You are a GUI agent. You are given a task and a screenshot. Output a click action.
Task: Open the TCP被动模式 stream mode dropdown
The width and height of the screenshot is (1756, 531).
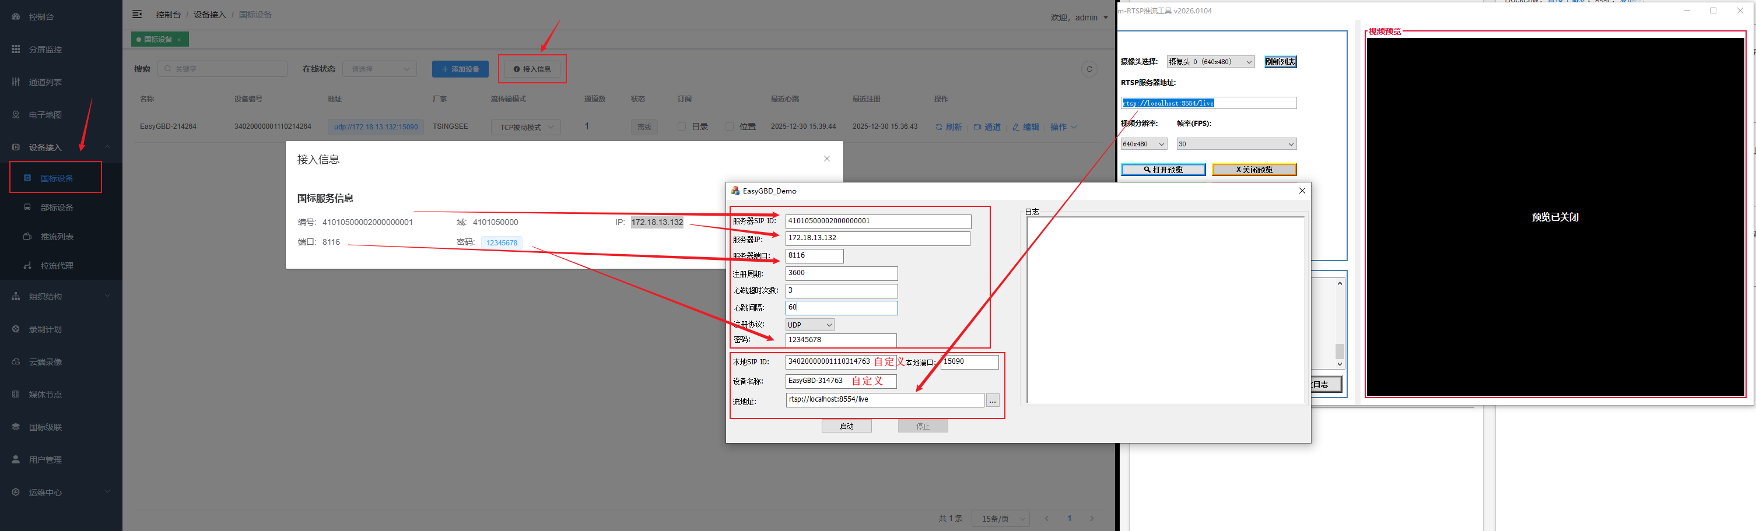[525, 127]
